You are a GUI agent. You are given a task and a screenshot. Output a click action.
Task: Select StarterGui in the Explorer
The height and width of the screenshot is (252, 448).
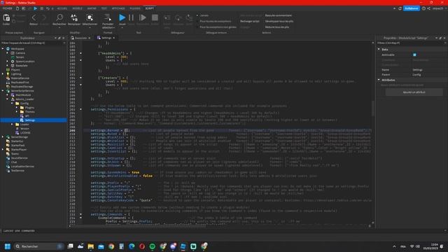pyautogui.click(x=17, y=141)
